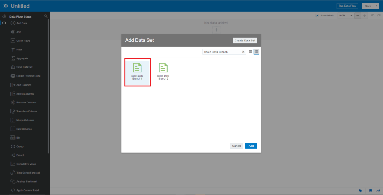
Task: Cancel the Add Data Set dialog
Action: click(236, 146)
